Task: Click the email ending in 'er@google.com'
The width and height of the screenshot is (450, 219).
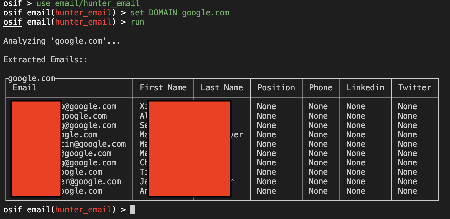Action: pos(91,181)
